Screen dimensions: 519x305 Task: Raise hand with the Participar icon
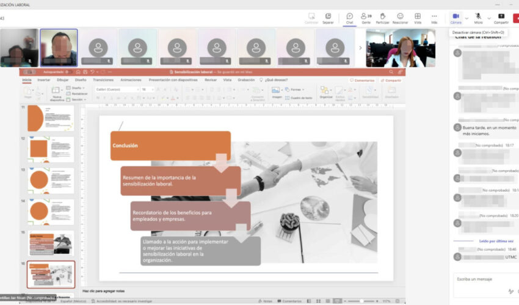click(382, 18)
